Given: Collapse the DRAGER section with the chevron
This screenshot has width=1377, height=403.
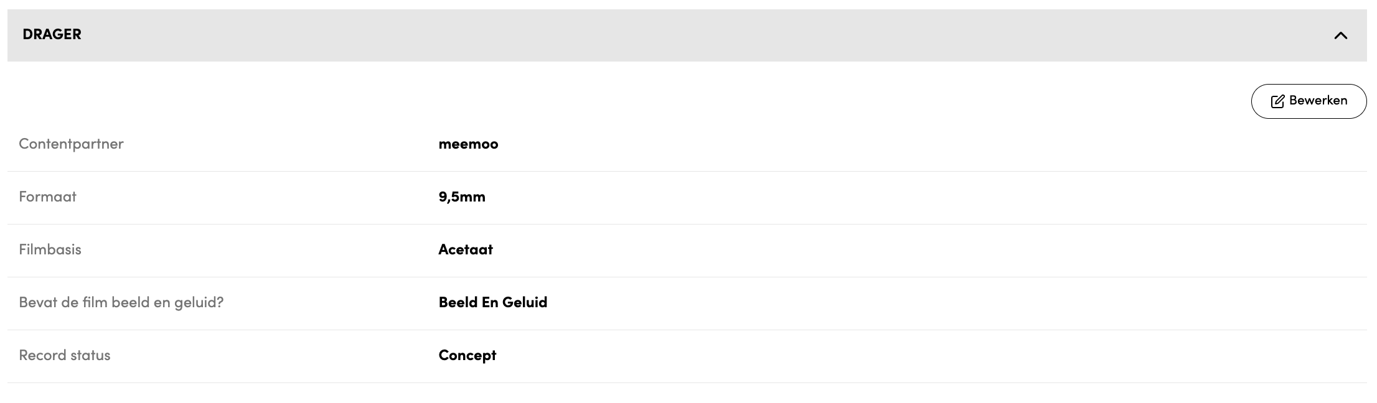Looking at the screenshot, I should [1340, 35].
